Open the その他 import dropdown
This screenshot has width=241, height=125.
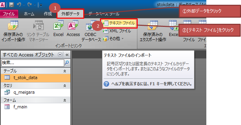(x=114, y=39)
